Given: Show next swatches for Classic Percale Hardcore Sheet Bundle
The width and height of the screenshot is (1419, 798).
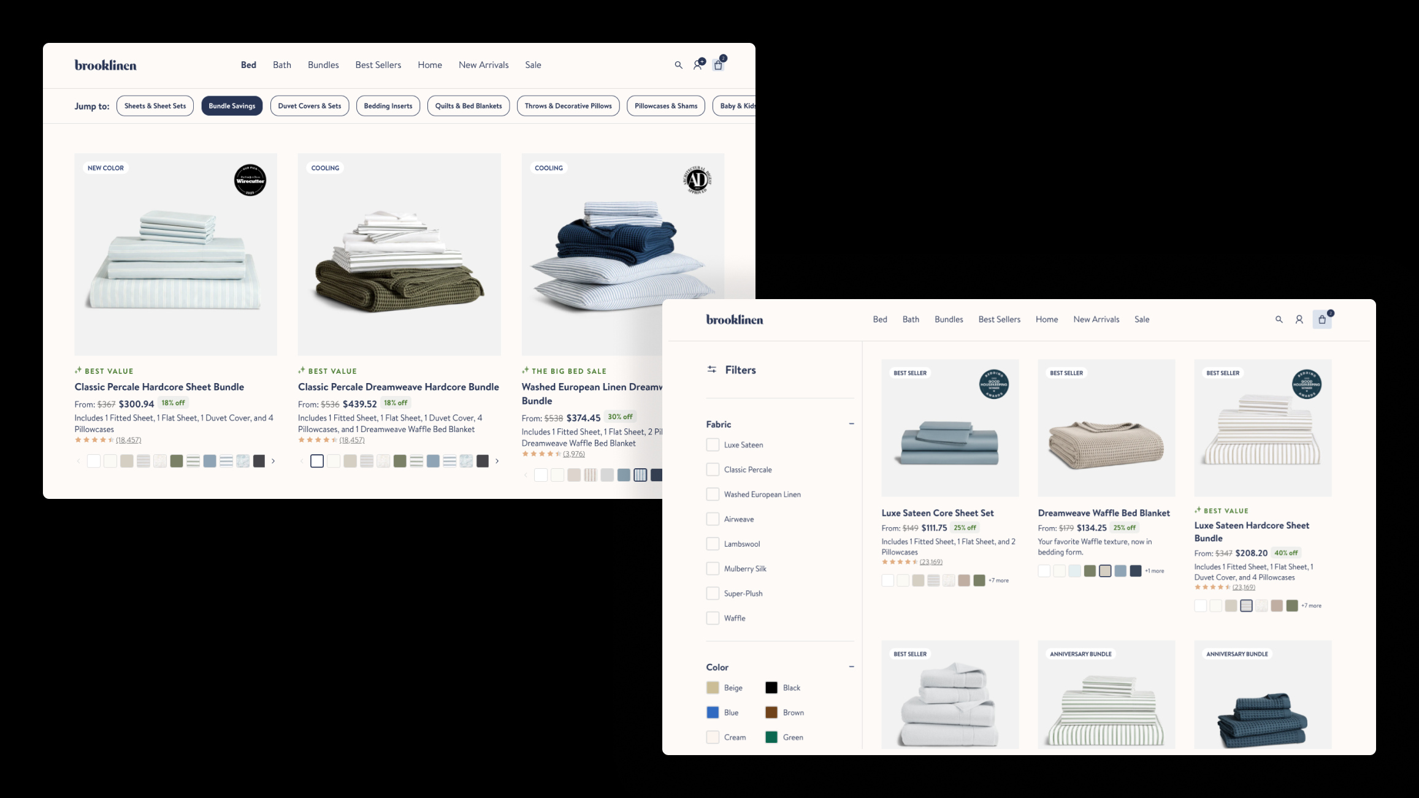Looking at the screenshot, I should tap(273, 461).
